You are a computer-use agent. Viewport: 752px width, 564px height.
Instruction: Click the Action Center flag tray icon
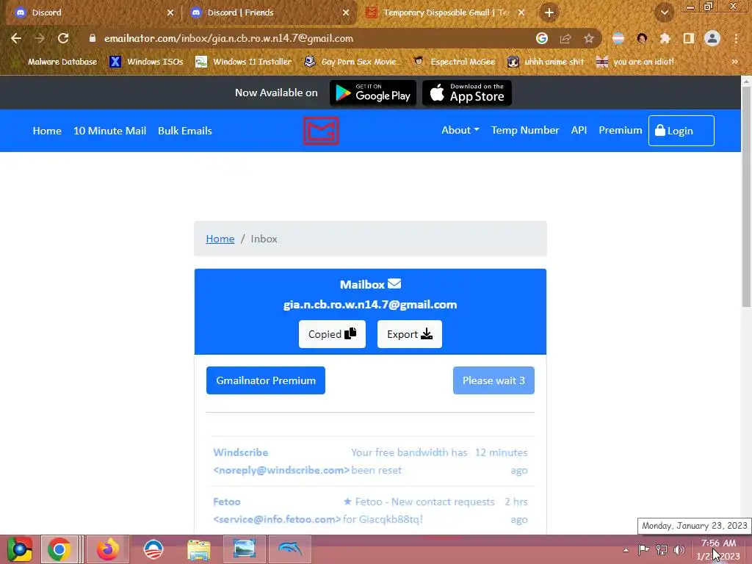tap(643, 549)
